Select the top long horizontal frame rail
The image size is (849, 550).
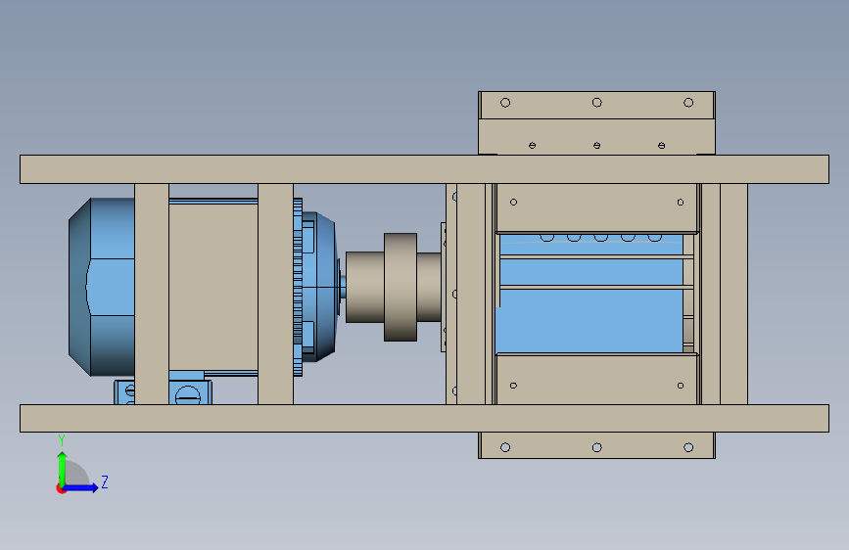(x=424, y=169)
